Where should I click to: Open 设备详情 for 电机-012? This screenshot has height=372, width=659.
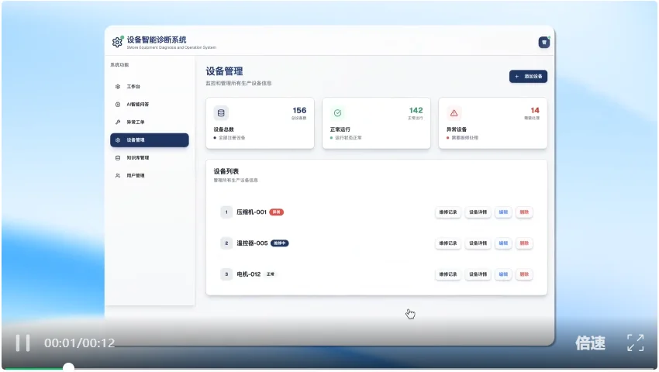click(x=478, y=274)
